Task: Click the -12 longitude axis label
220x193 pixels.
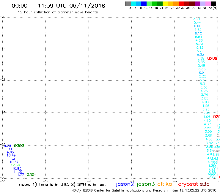Action: (45, 181)
